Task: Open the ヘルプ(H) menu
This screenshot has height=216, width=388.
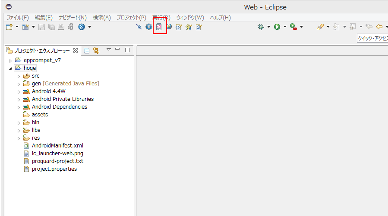Action: point(220,18)
